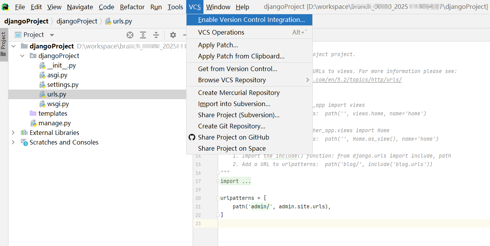490x246 pixels.
Task: Select settings.py in project tree
Action: pyautogui.click(x=63, y=85)
